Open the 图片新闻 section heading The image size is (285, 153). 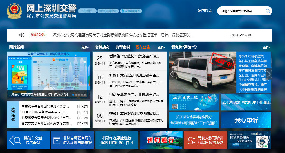pos(17,47)
